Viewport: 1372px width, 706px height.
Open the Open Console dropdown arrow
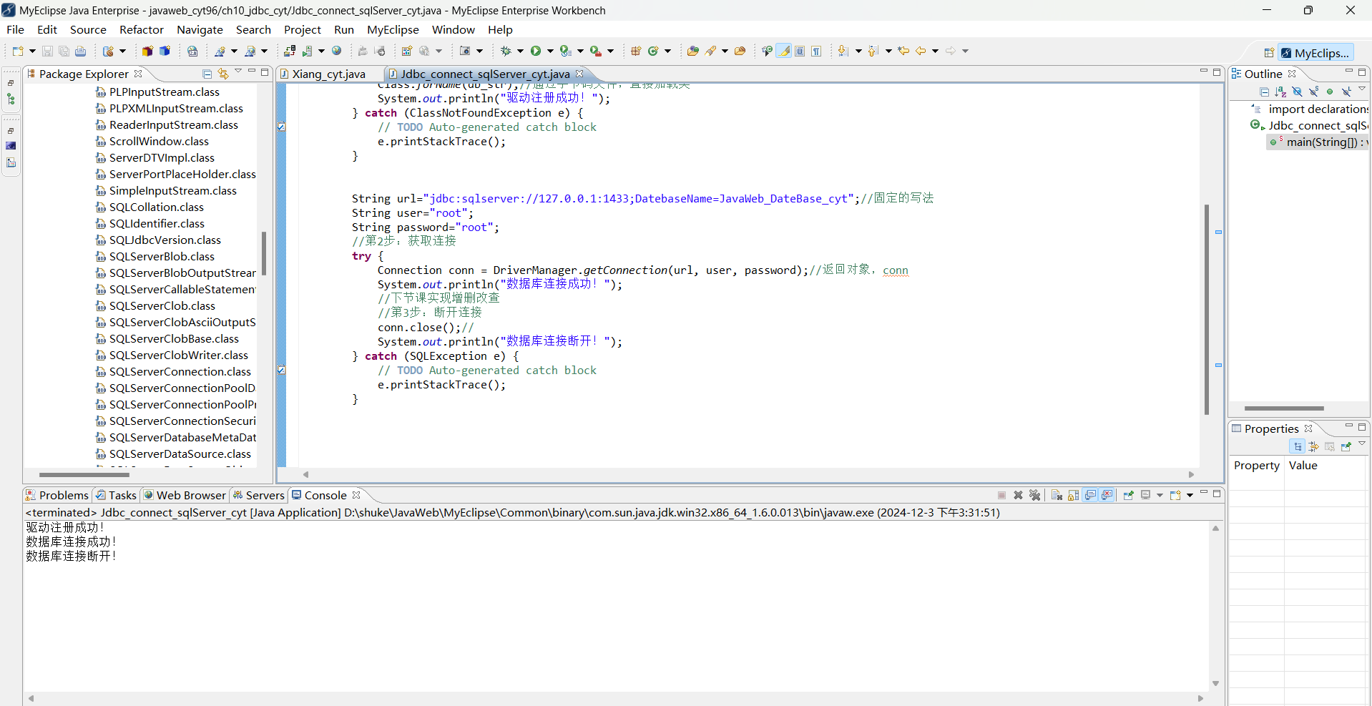(x=1190, y=496)
